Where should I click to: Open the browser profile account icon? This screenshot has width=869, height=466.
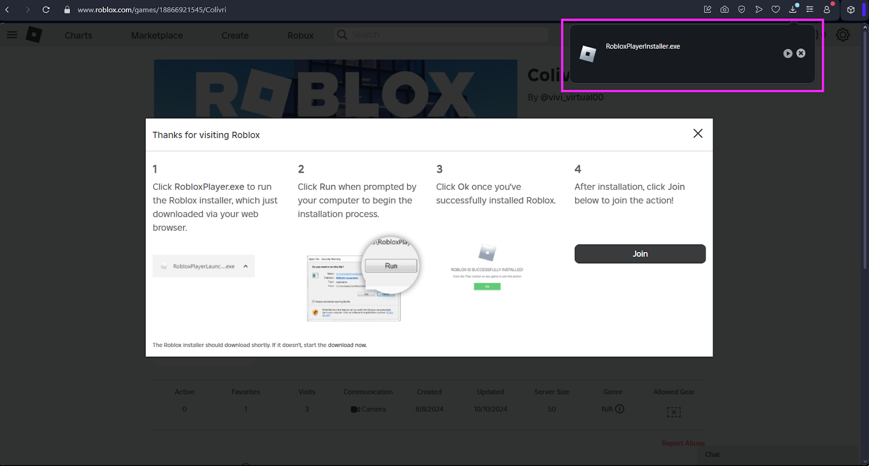(827, 9)
